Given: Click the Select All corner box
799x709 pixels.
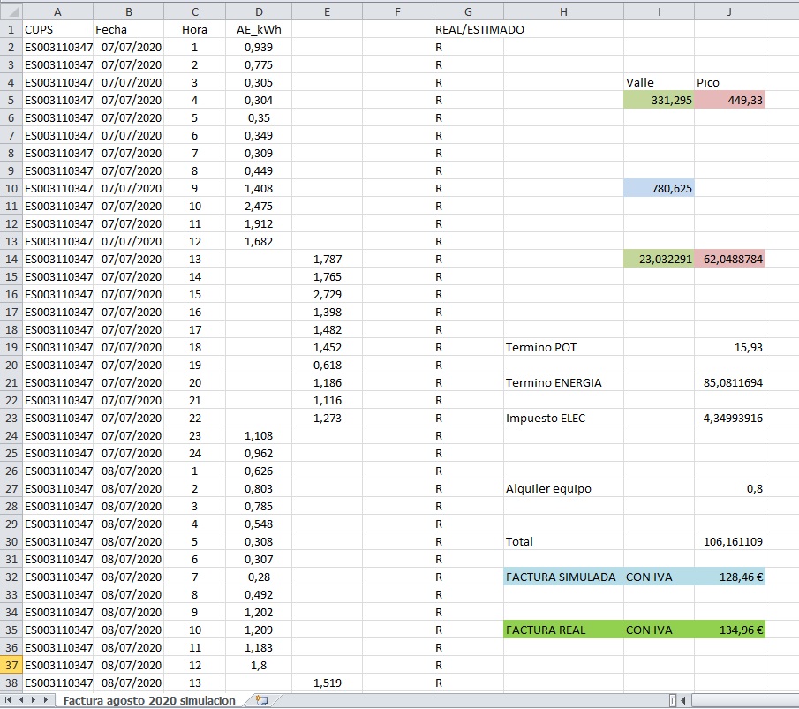Looking at the screenshot, I should point(11,11).
